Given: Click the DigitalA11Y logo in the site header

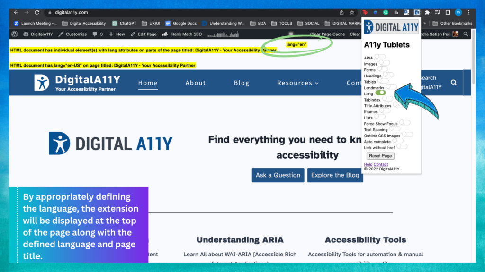Looking at the screenshot, I should pos(77,83).
